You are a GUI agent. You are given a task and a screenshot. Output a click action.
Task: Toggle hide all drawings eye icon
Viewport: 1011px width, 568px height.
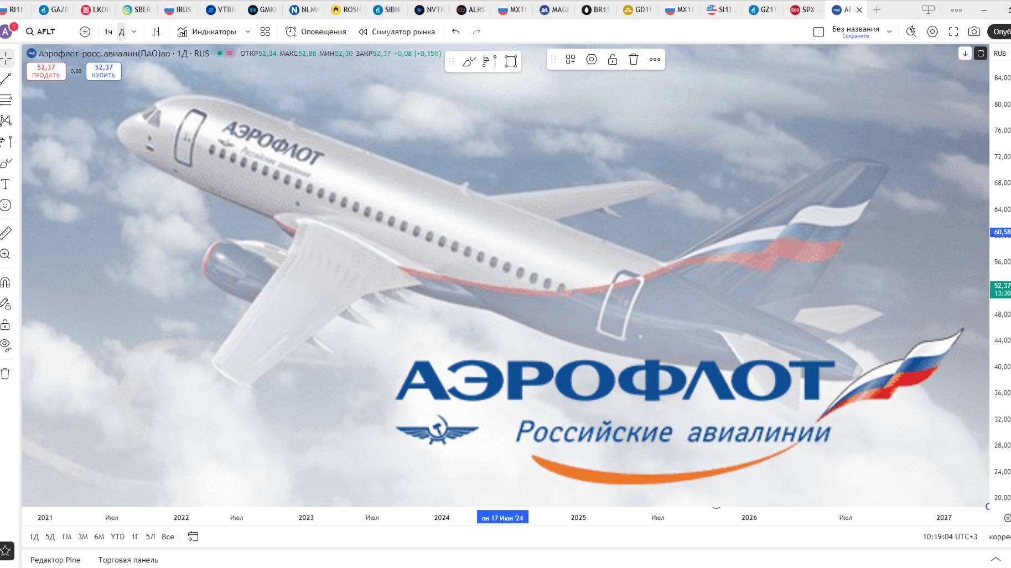pyautogui.click(x=6, y=345)
